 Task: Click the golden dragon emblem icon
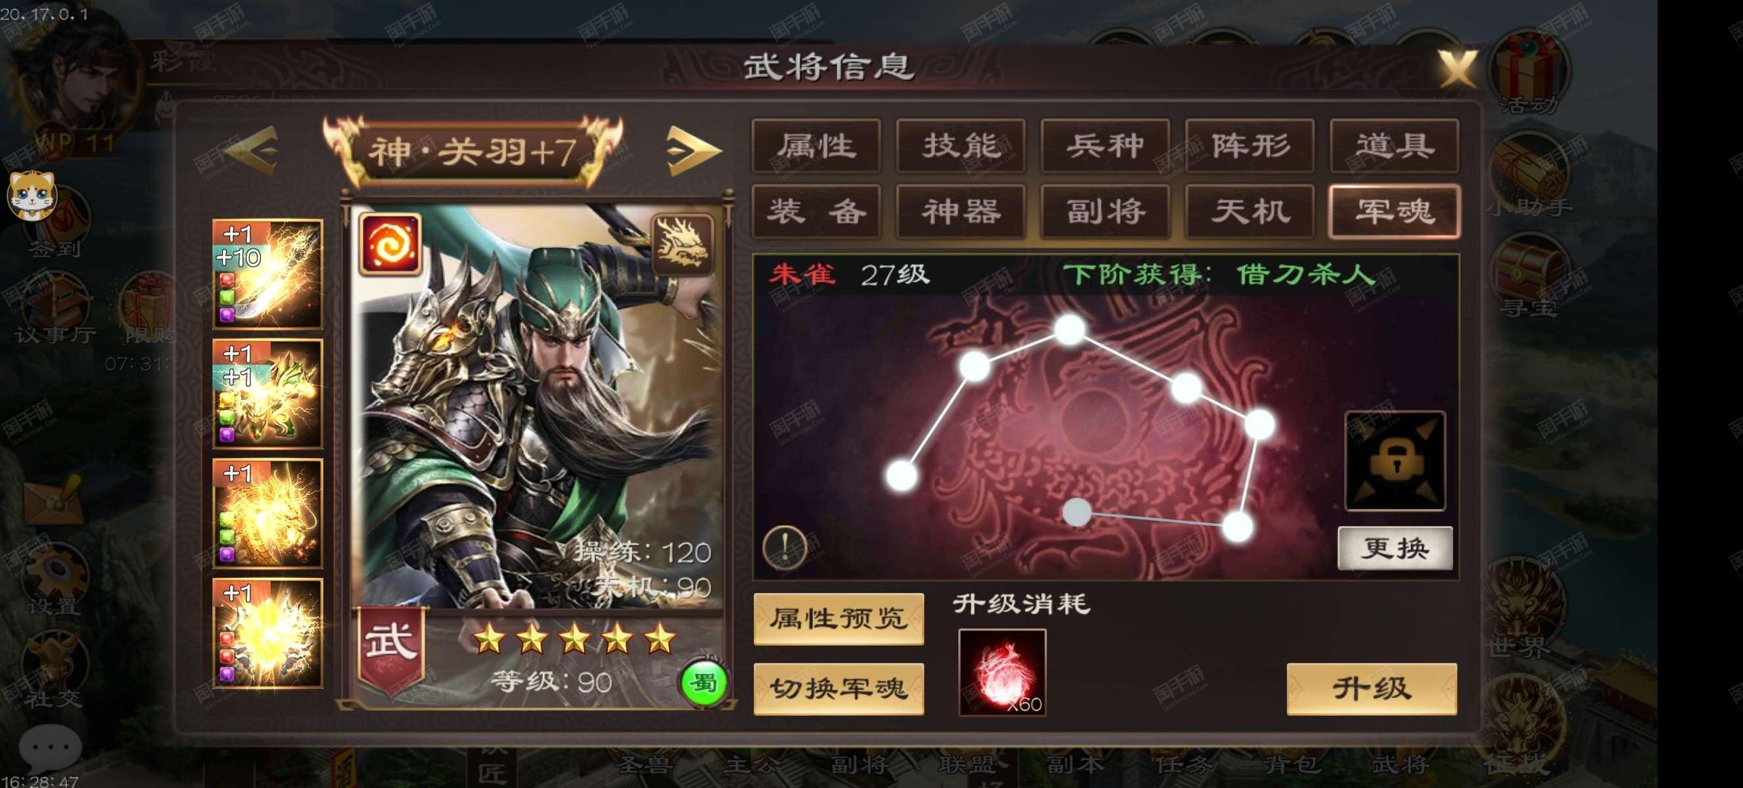[x=682, y=244]
